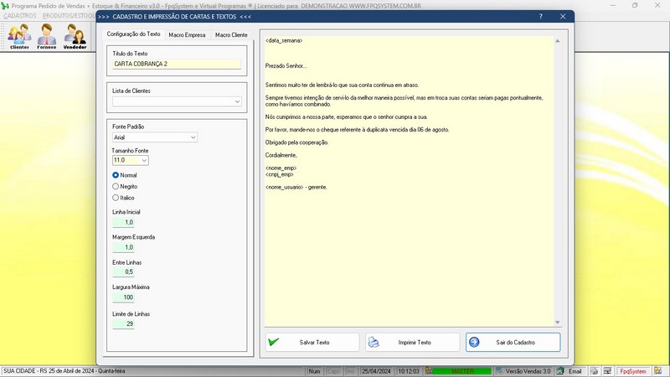Click the date 25/04/2024 in status bar
This screenshot has width=670, height=377.
(x=376, y=371)
